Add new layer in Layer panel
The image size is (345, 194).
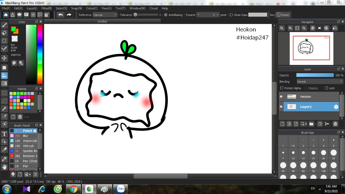coord(282,124)
